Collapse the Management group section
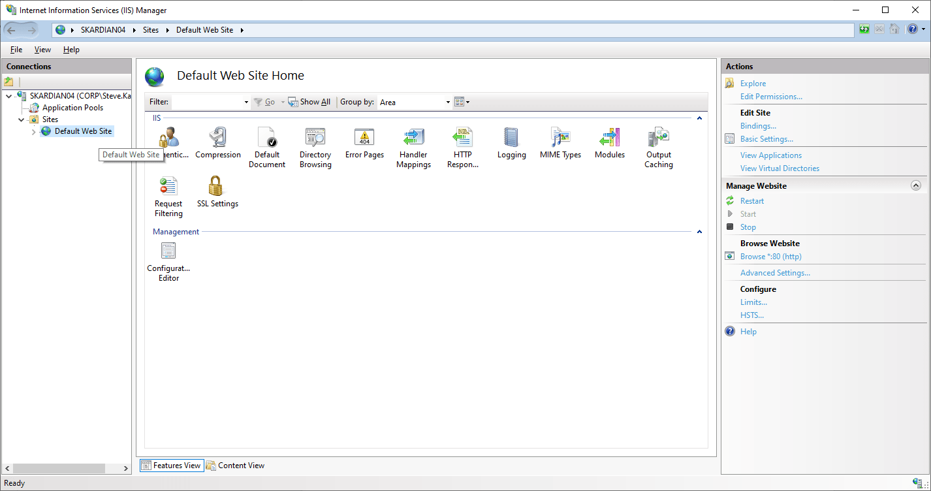This screenshot has height=491, width=931. [x=699, y=232]
